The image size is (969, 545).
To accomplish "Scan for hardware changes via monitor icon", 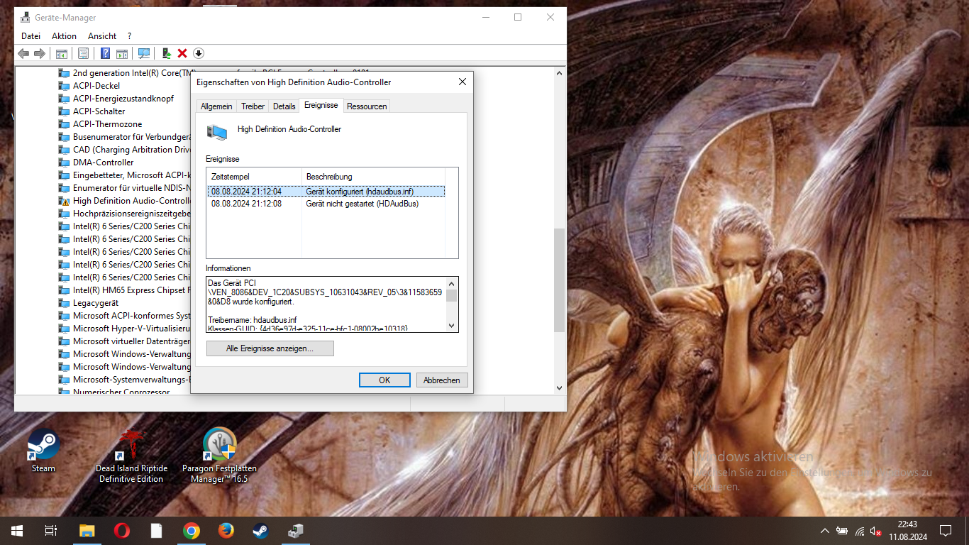I will click(x=144, y=53).
